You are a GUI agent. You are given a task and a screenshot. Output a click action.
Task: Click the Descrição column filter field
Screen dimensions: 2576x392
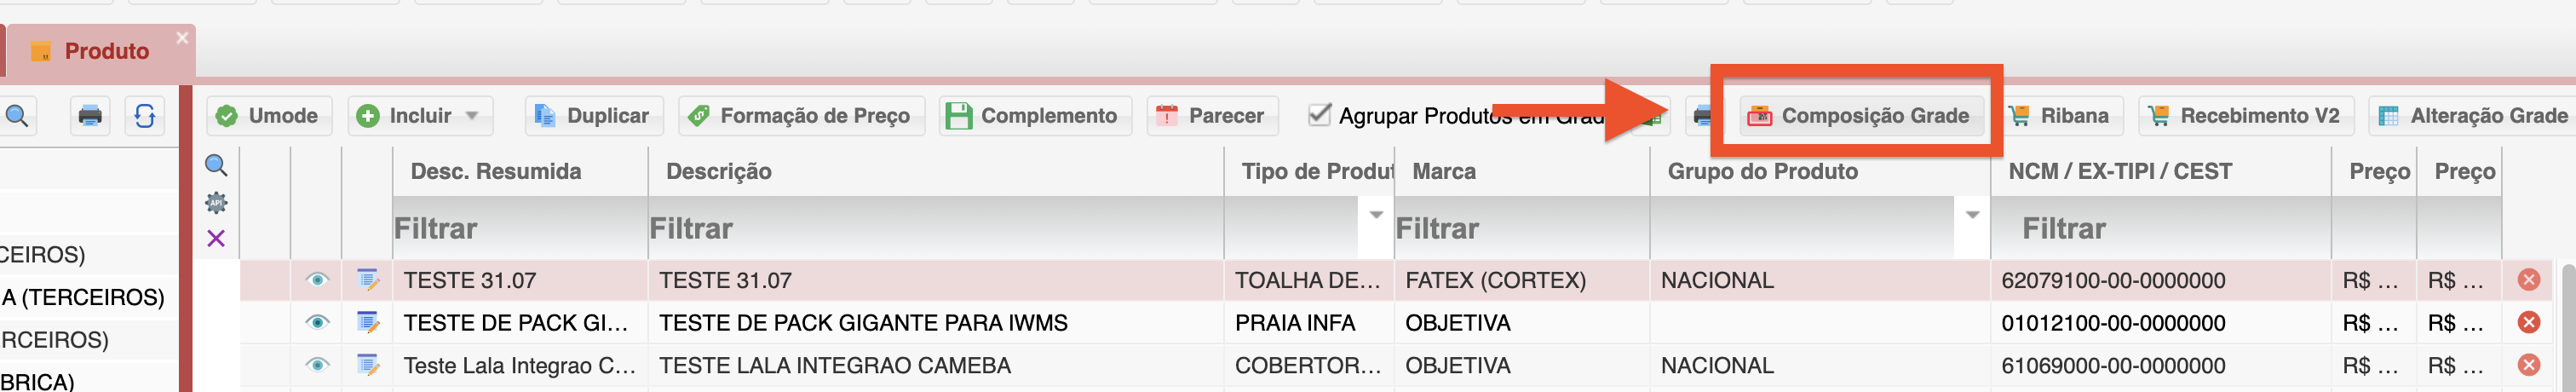coord(935,228)
